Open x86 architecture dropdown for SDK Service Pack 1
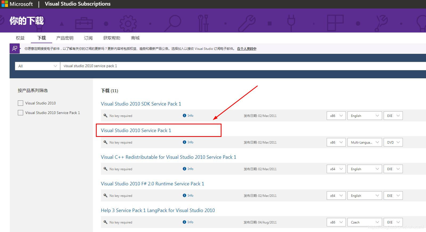Viewport: 426px width, 232px height. click(336, 116)
